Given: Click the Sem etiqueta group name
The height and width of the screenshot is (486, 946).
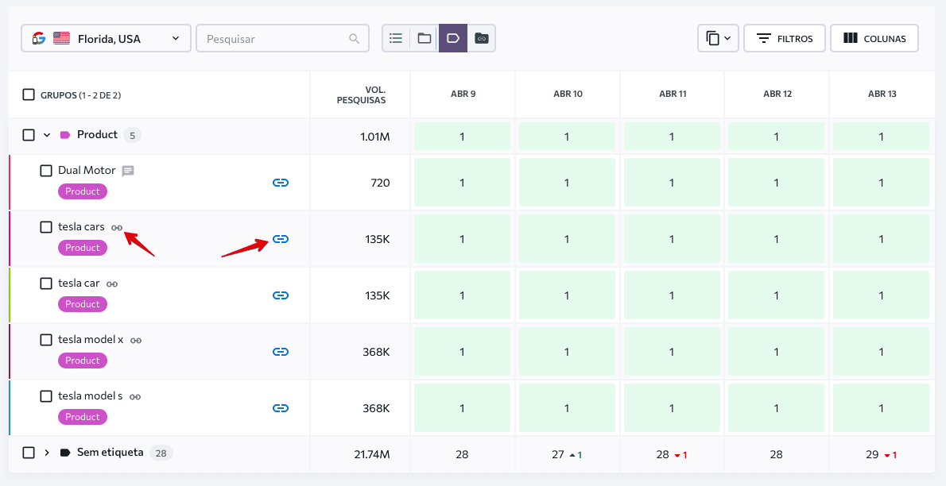Looking at the screenshot, I should coord(110,452).
